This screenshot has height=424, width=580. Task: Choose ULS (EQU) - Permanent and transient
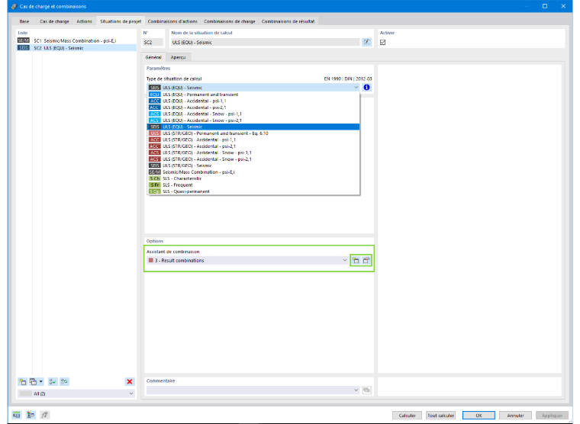click(253, 95)
